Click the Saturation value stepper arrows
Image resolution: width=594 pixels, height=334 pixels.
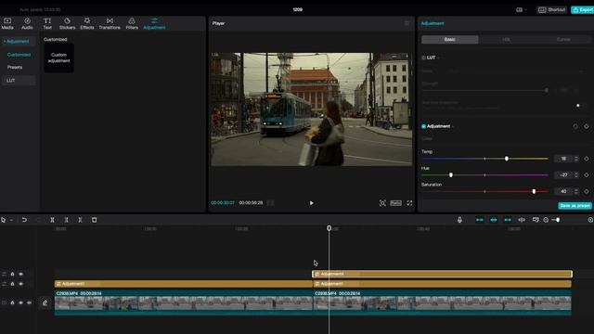[x=576, y=192]
